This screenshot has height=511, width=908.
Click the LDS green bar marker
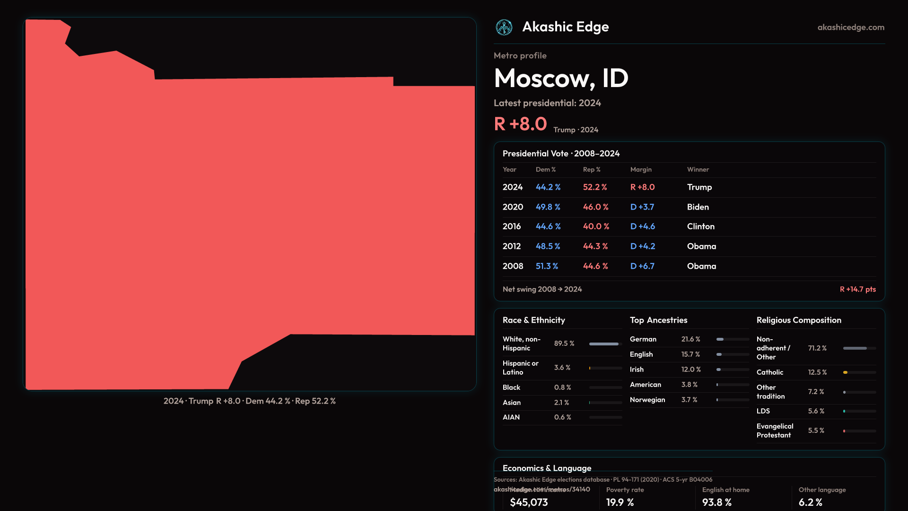tap(844, 411)
